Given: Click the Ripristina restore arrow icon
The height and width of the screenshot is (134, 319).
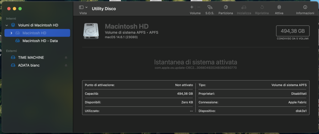Looking at the screenshot, I should click(x=262, y=7).
